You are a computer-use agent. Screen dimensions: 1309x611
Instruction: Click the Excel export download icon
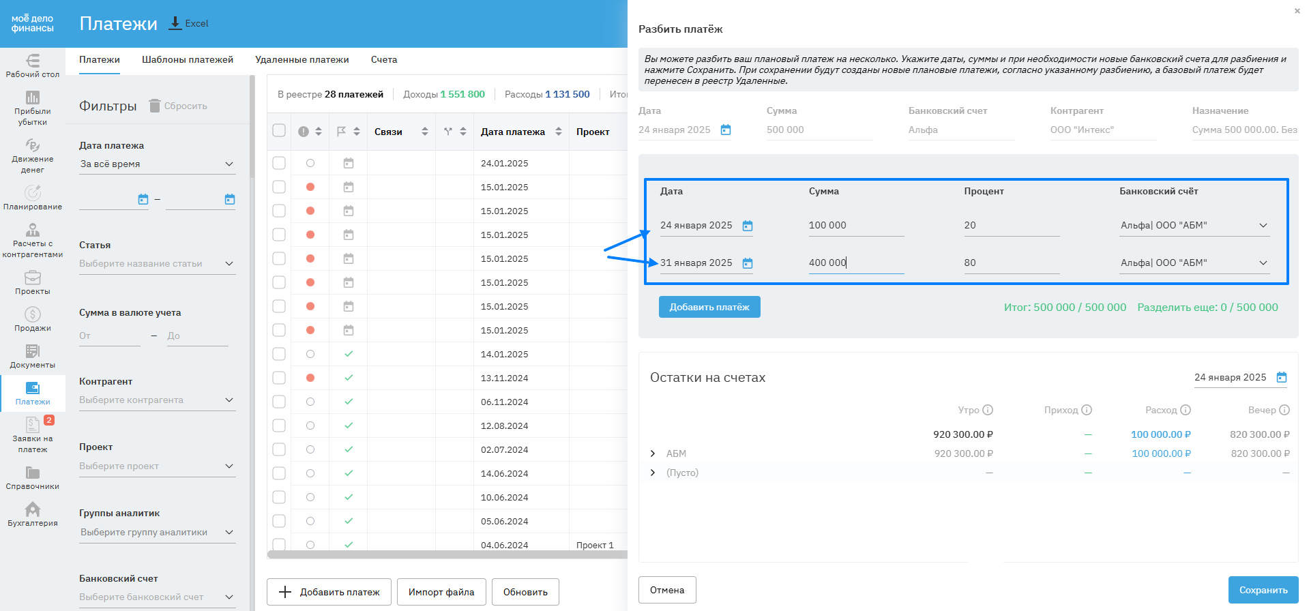175,23
